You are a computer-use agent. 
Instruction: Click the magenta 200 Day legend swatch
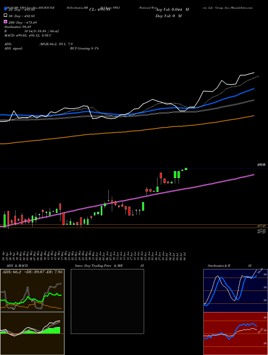(5, 22)
